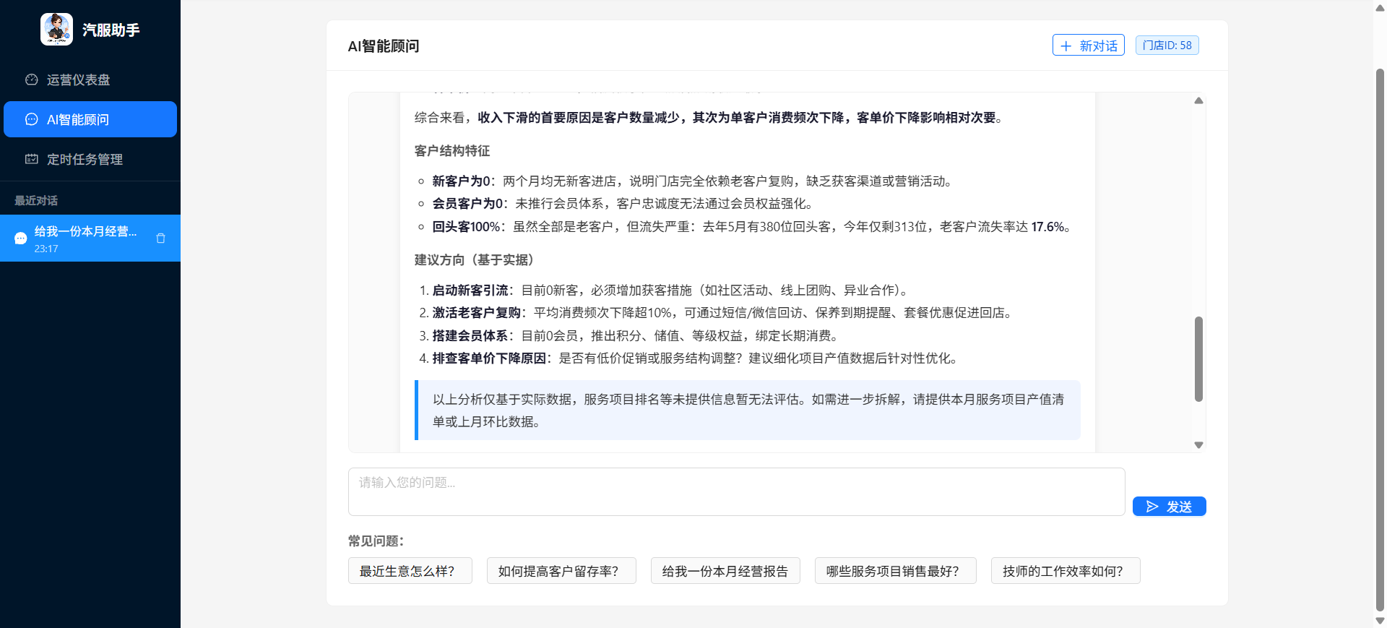Start a new chat with 新对话 button
The image size is (1387, 628).
pyautogui.click(x=1088, y=46)
